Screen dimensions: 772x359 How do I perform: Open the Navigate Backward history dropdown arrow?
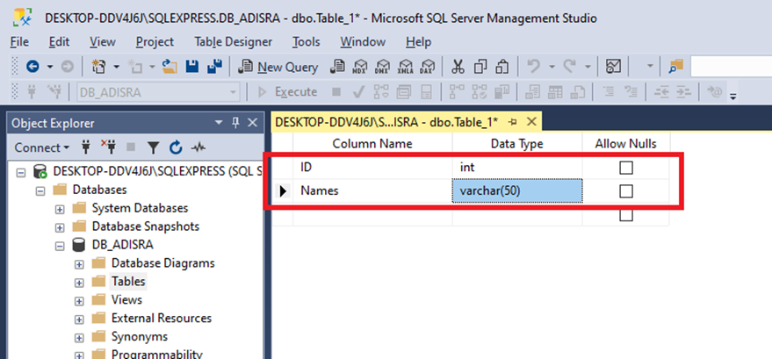pyautogui.click(x=50, y=67)
